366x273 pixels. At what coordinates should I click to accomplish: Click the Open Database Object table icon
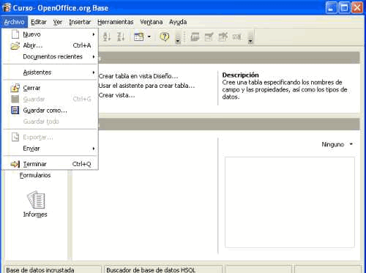(x=195, y=37)
